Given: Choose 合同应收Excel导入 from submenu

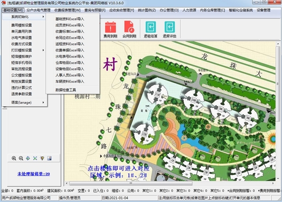Looking at the screenshot, I should 70,38.
